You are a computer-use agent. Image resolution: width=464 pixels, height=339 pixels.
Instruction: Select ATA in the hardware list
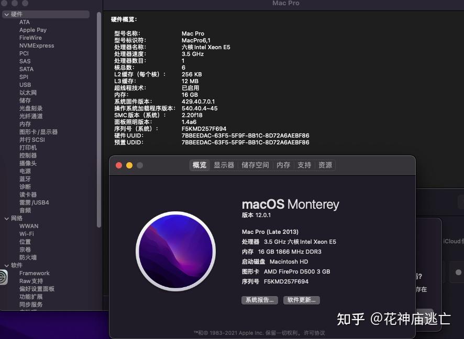[x=25, y=22]
